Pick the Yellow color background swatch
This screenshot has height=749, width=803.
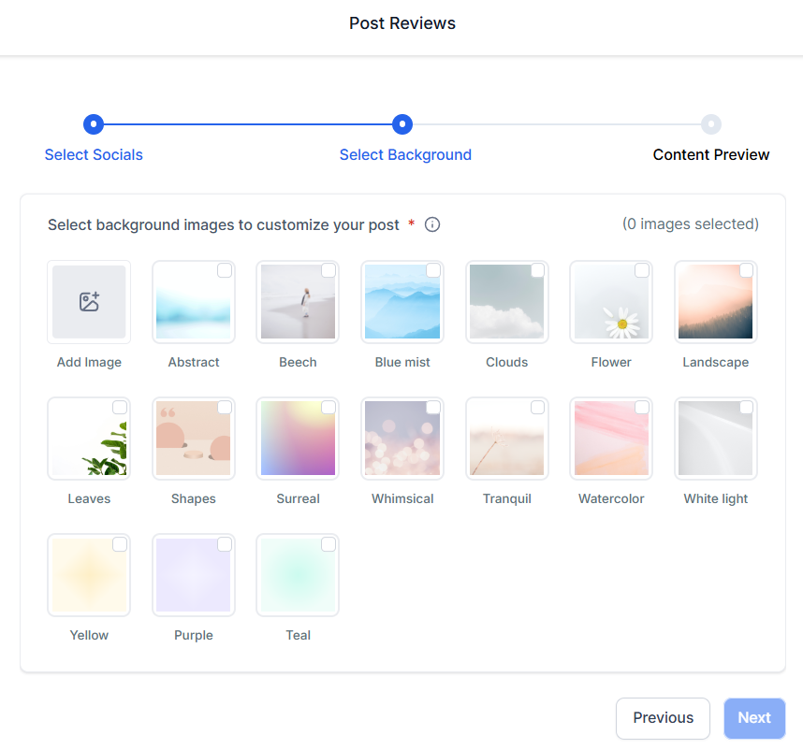(89, 575)
